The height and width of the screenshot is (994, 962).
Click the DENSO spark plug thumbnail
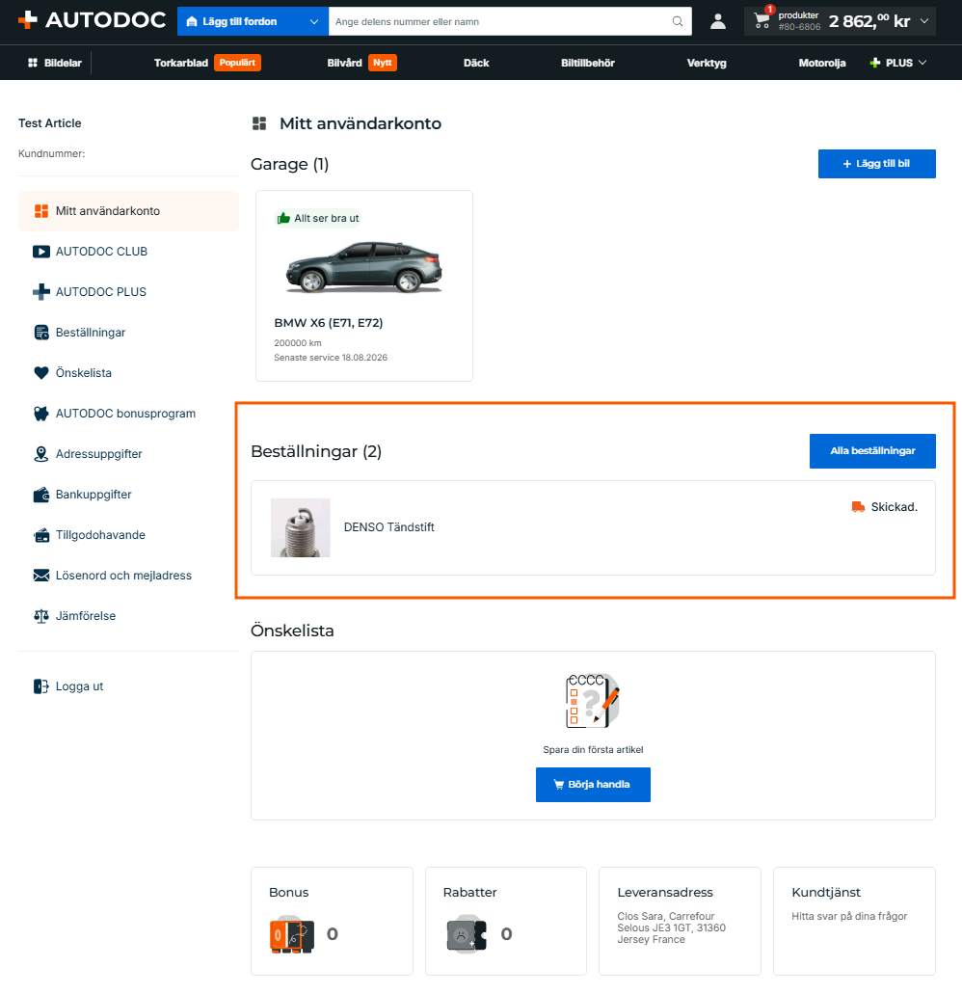point(301,527)
